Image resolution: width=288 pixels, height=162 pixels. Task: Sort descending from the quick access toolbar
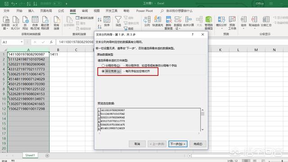click(35, 4)
